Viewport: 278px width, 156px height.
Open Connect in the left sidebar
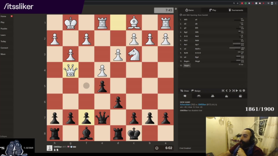tap(4, 48)
